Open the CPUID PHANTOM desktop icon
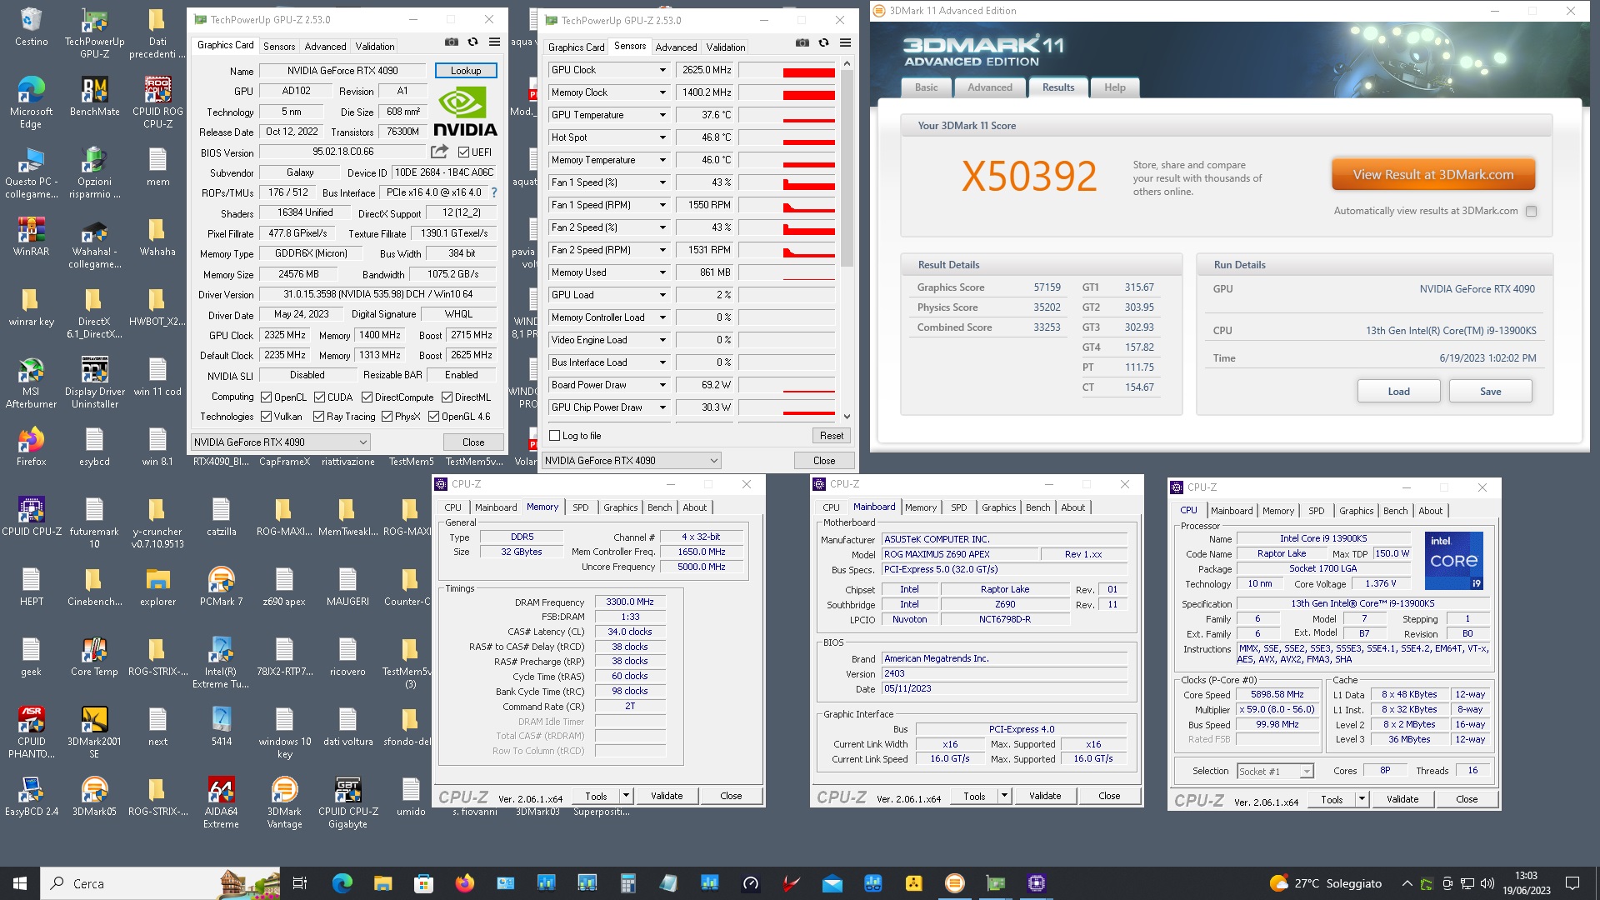 [x=31, y=732]
